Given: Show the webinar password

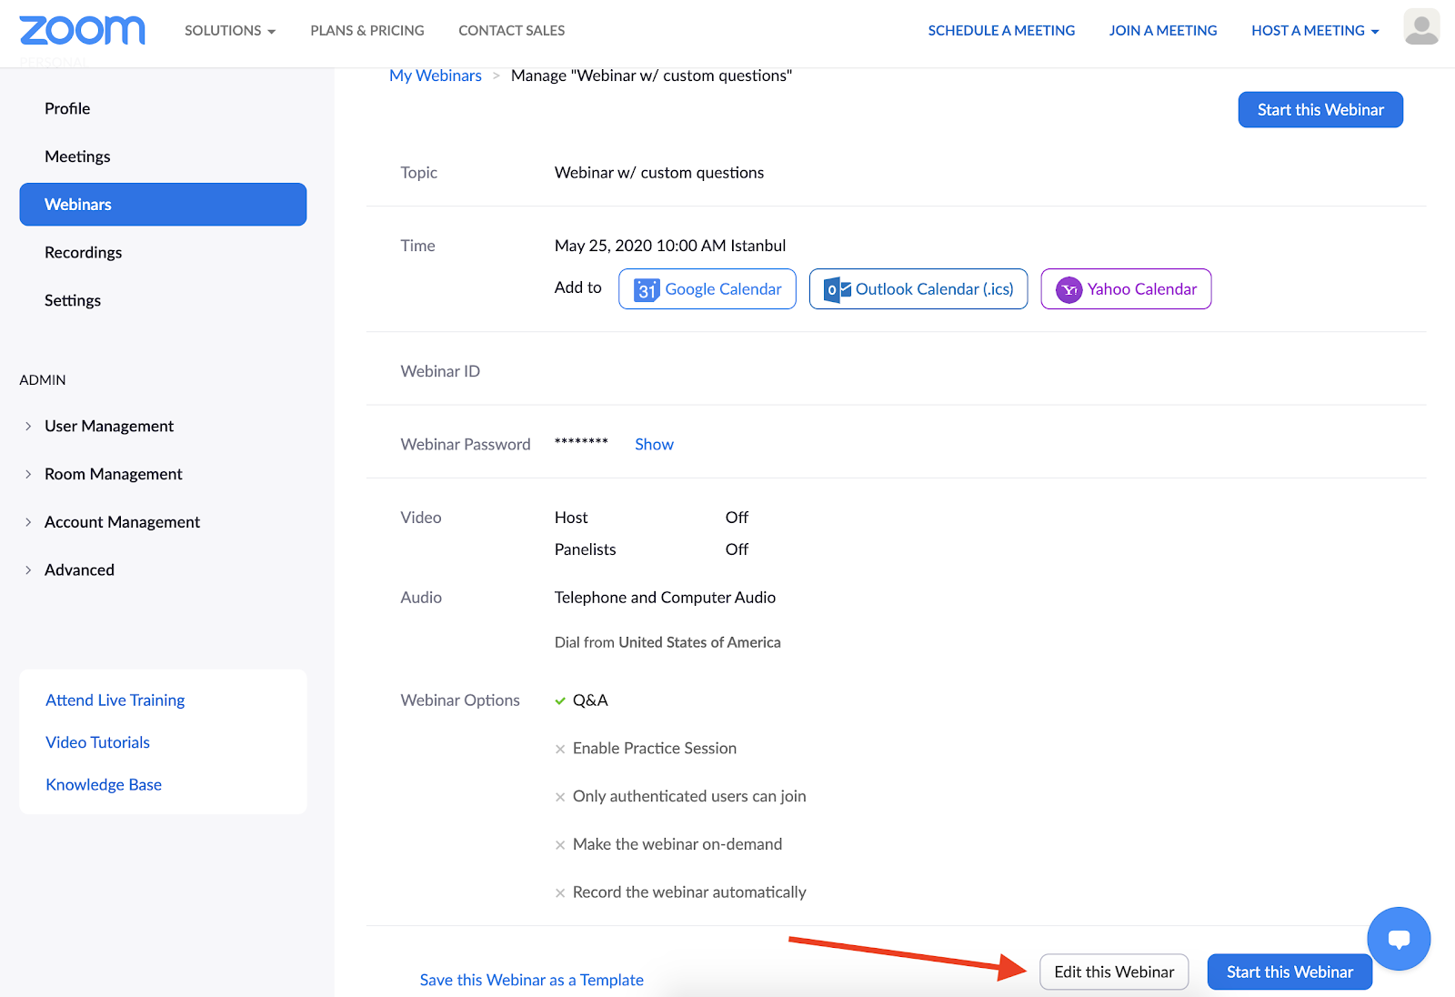Looking at the screenshot, I should (654, 444).
